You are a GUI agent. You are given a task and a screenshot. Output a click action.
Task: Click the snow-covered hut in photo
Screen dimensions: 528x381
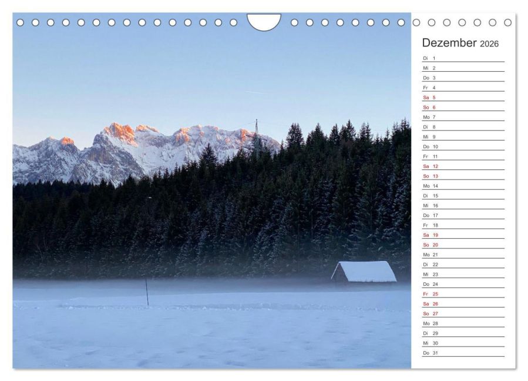364,272
